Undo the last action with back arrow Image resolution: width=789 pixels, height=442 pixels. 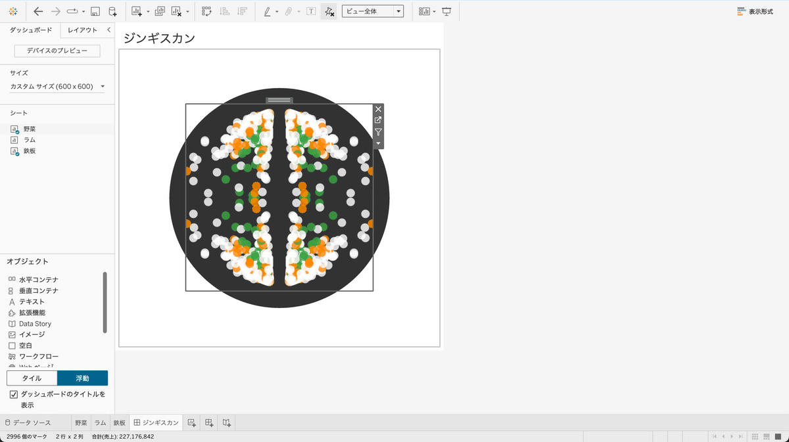38,11
